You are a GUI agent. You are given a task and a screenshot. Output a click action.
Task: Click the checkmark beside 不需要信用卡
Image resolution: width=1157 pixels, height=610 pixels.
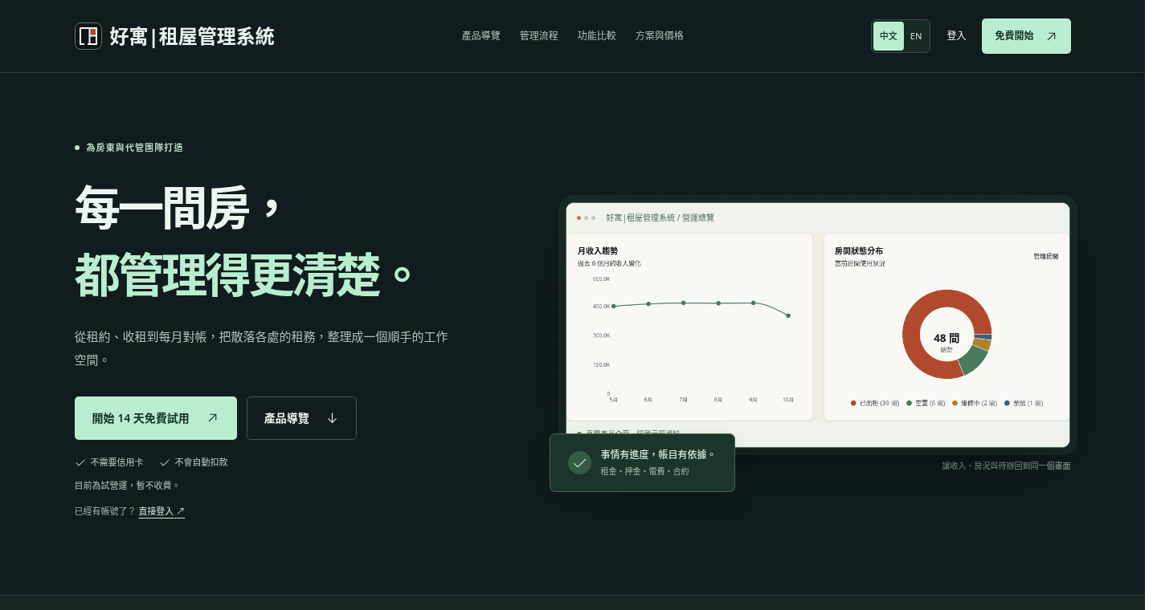tap(80, 462)
